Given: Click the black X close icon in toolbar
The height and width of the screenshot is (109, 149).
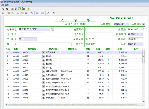Looking at the screenshot, I should (x=54, y=13).
